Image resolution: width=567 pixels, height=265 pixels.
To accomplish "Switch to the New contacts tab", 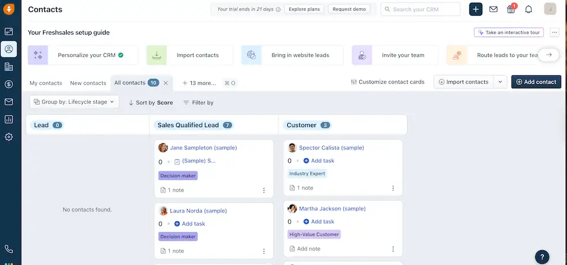I will [x=89, y=83].
